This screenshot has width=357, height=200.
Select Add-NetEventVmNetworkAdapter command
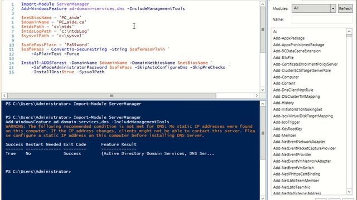coord(302,161)
